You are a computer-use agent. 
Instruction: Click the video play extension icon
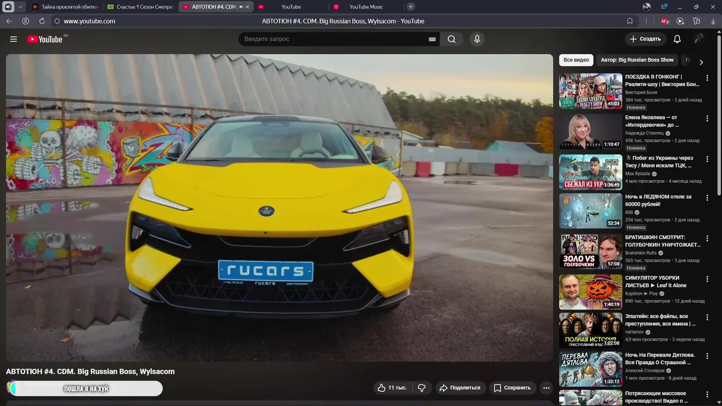click(x=680, y=21)
